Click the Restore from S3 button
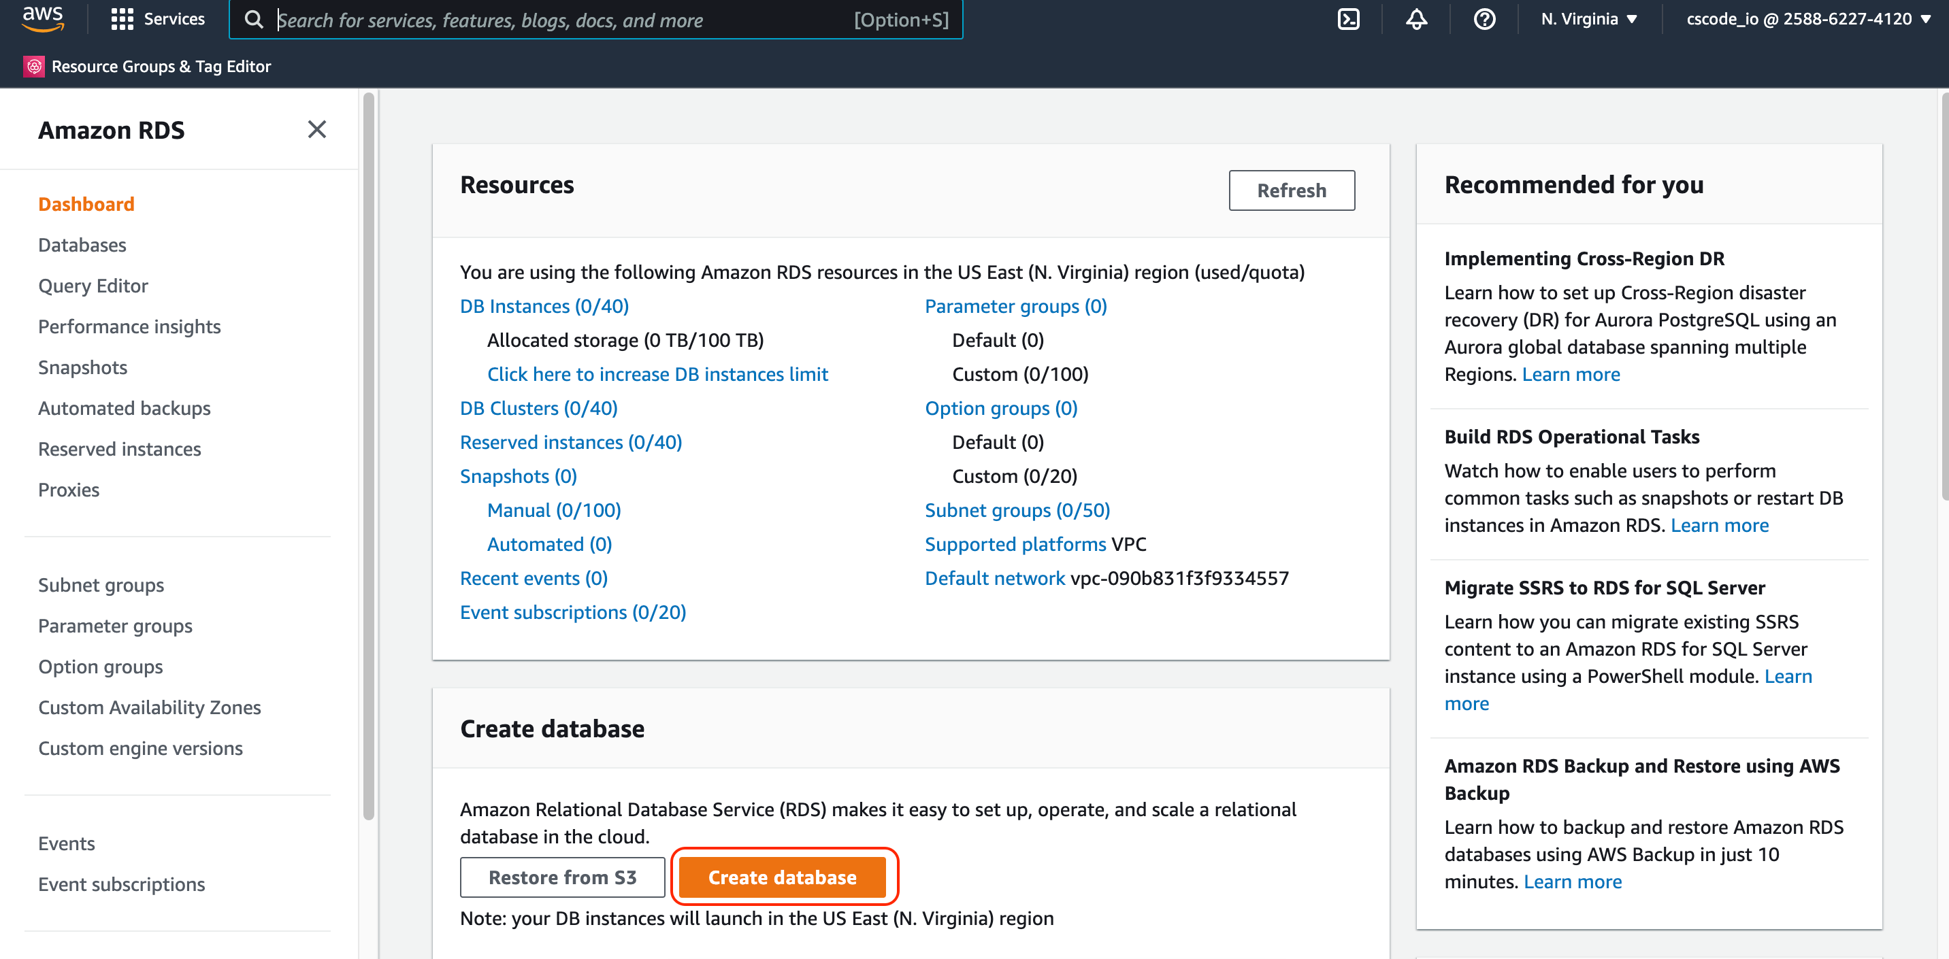Viewport: 1949px width, 959px height. pos(562,877)
